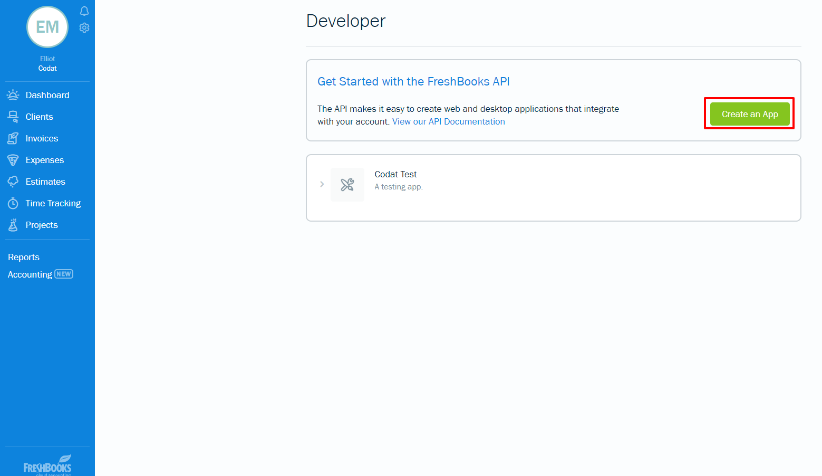Image resolution: width=822 pixels, height=476 pixels.
Task: Click the Projects flask icon
Action: 13,225
